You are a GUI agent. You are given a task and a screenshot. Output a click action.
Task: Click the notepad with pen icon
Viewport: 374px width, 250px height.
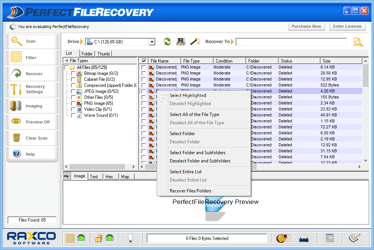click(x=355, y=238)
